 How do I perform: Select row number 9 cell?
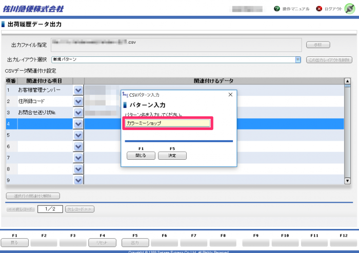11,180
